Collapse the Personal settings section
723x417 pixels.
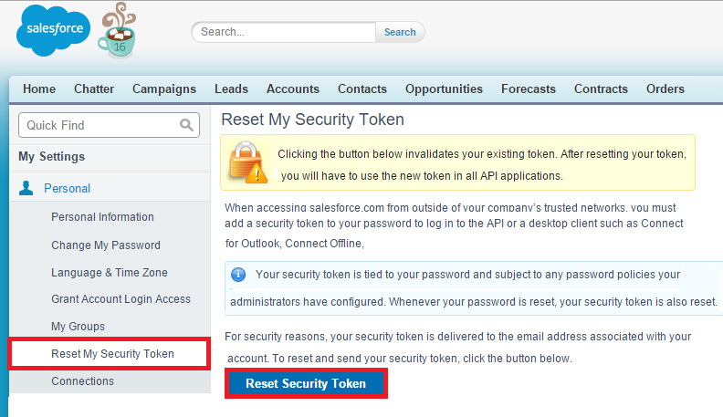click(68, 188)
